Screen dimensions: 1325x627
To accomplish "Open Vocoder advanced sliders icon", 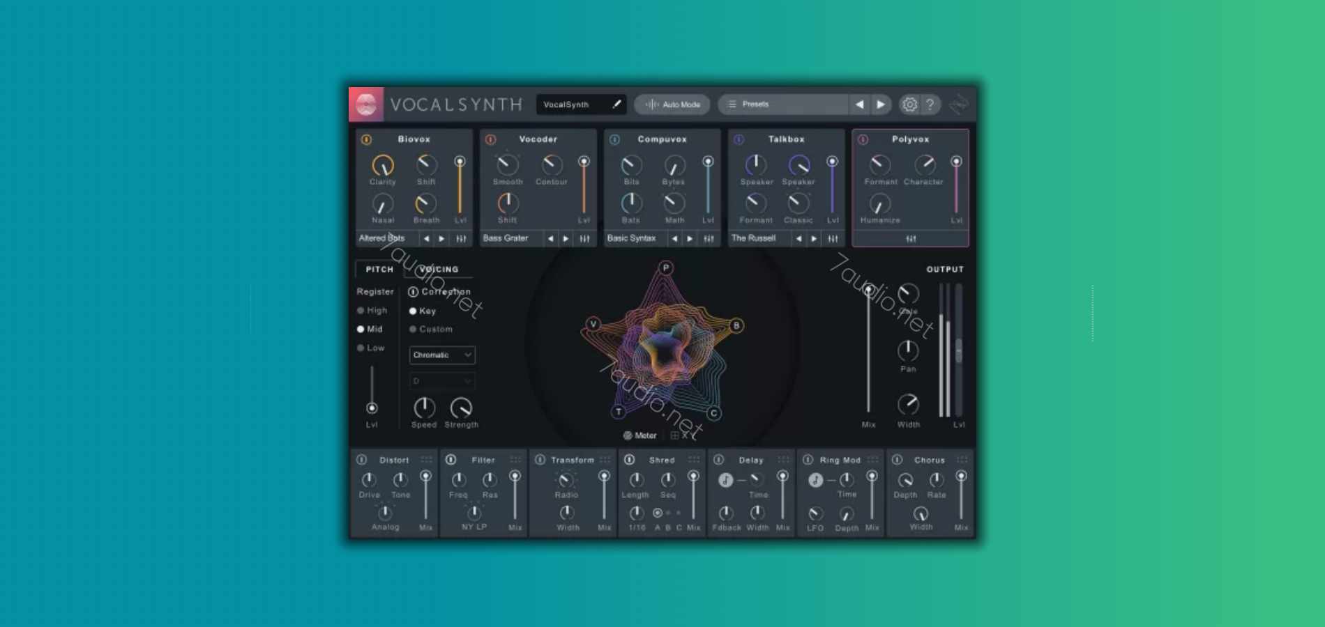I will coord(585,238).
